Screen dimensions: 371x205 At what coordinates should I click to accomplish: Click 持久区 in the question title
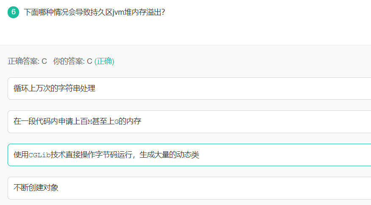coord(101,12)
